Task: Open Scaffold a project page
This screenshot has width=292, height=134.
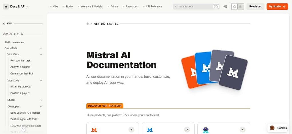Action: [x=20, y=93]
